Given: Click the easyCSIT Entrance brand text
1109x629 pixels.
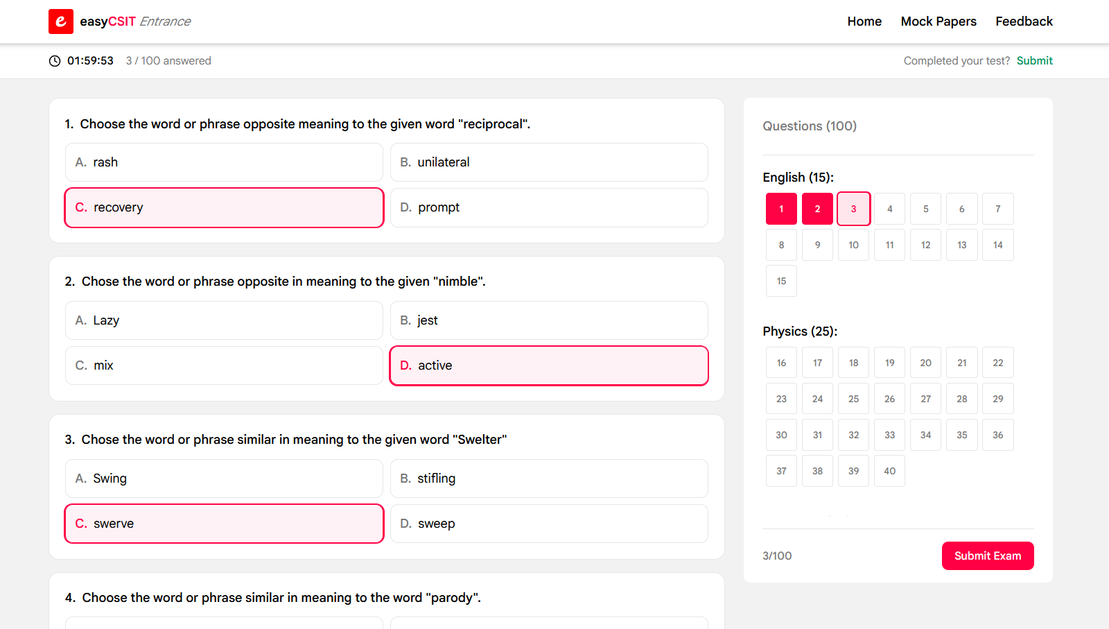Looking at the screenshot, I should (135, 21).
